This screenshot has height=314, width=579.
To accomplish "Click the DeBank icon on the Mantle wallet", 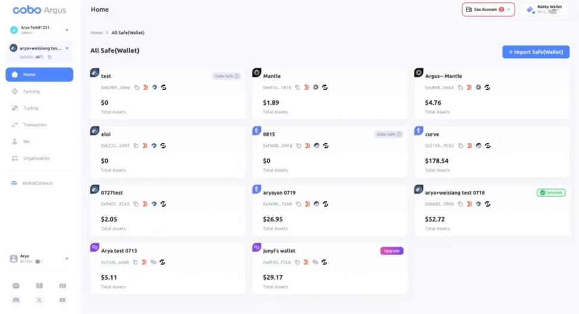I will (x=307, y=88).
